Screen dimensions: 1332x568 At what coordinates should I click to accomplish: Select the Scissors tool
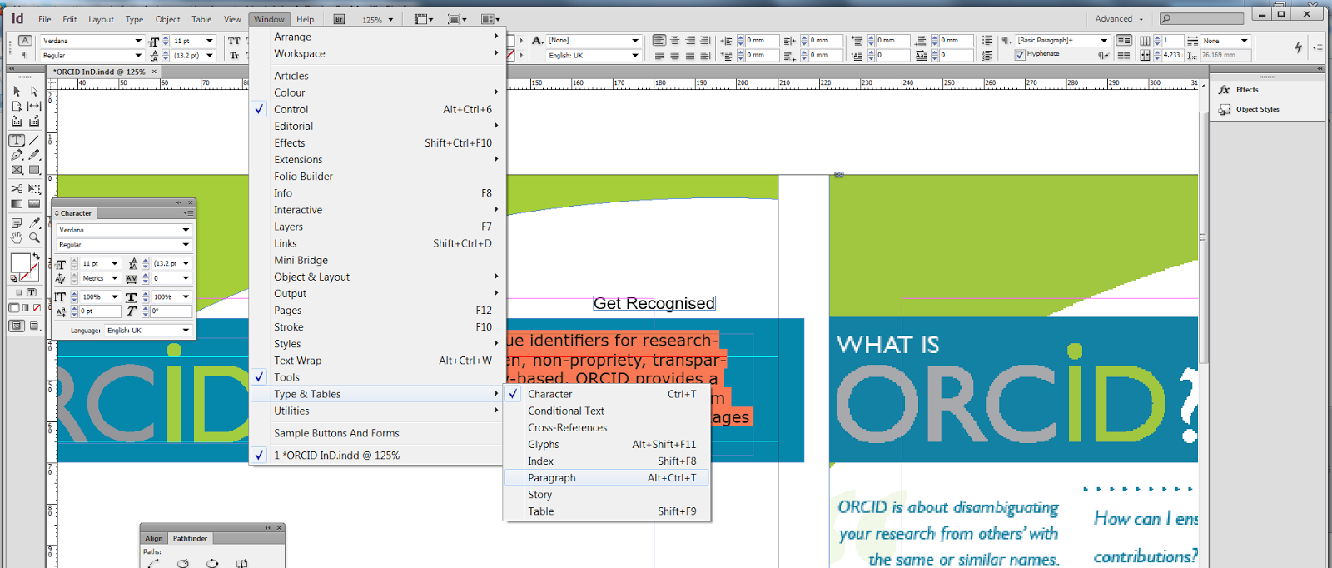tap(17, 189)
